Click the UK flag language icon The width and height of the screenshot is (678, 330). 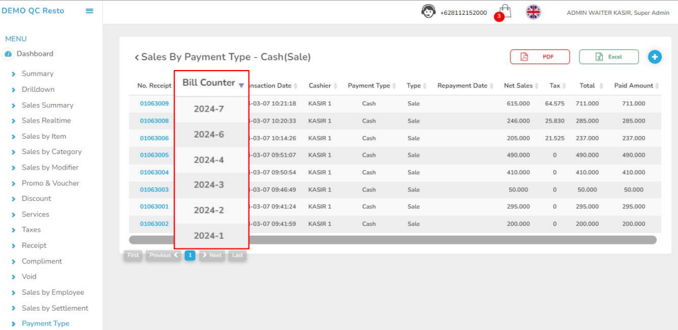click(533, 12)
